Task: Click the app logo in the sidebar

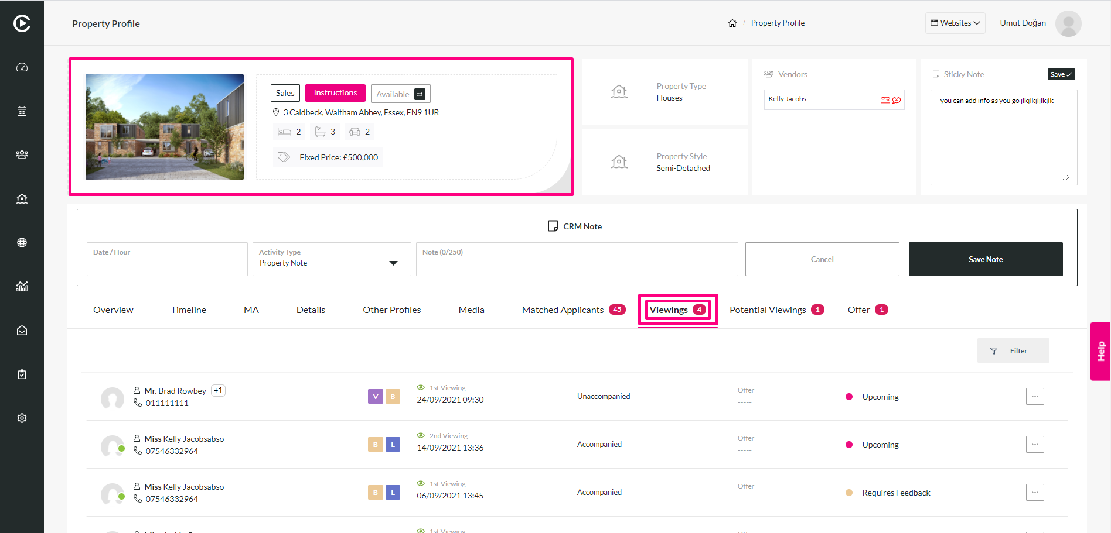Action: point(22,23)
